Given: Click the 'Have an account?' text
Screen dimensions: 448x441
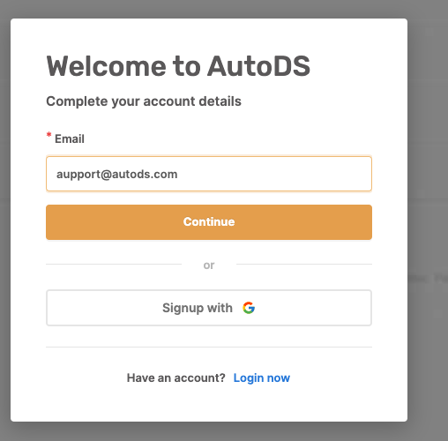Looking at the screenshot, I should coord(175,377).
